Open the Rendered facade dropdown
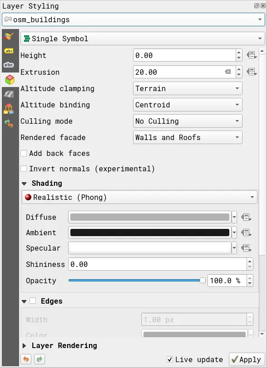 (x=188, y=137)
